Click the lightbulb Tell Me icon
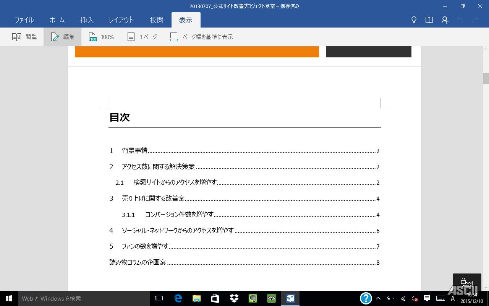The height and width of the screenshot is (306, 489). pos(414,20)
